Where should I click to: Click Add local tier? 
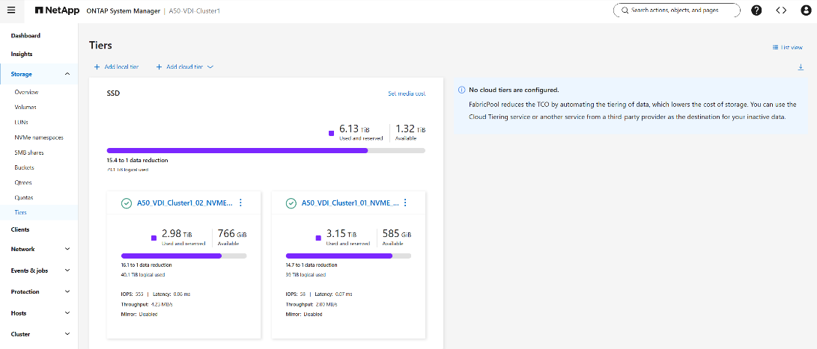tap(121, 67)
